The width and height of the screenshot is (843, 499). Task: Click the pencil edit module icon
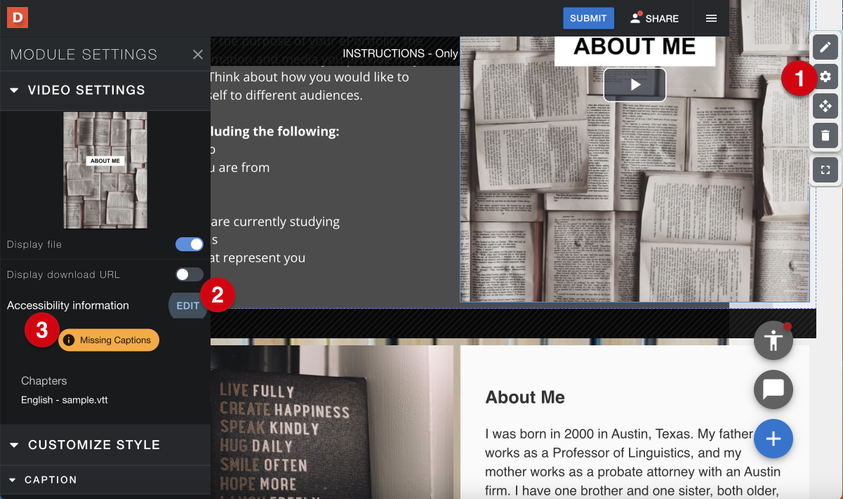click(825, 47)
